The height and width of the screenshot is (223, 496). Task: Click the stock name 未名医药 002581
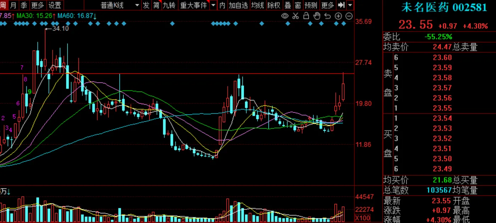click(x=444, y=8)
